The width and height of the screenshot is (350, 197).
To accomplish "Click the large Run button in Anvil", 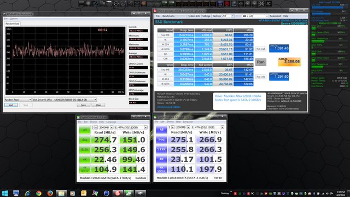I will [261, 62].
